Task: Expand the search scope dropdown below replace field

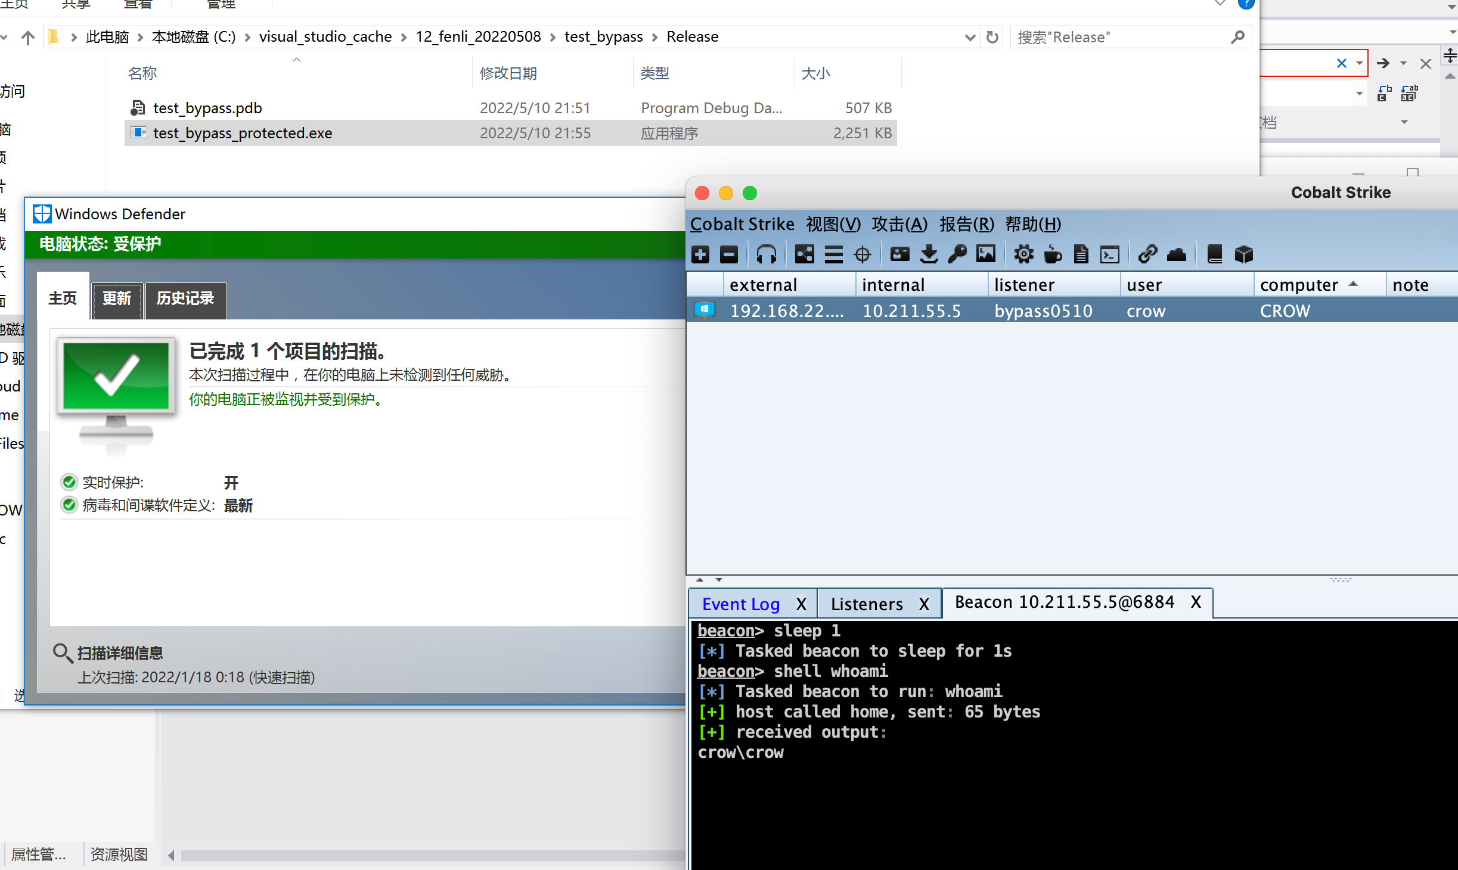Action: tap(1404, 122)
